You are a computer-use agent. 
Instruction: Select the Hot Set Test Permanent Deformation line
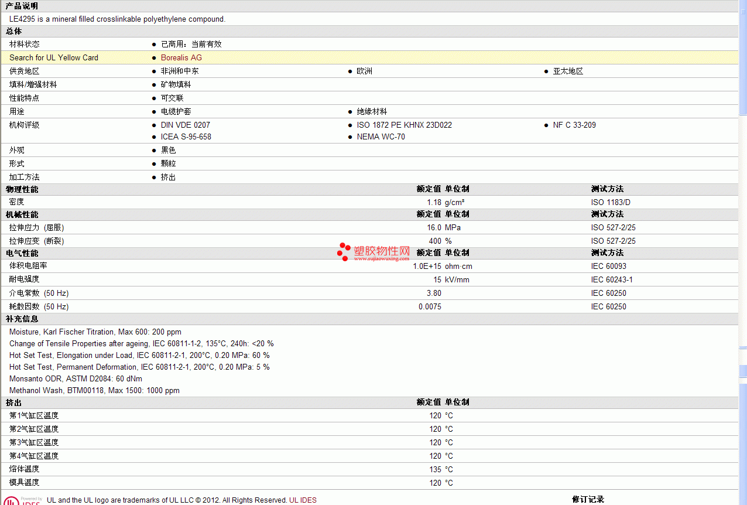[139, 367]
